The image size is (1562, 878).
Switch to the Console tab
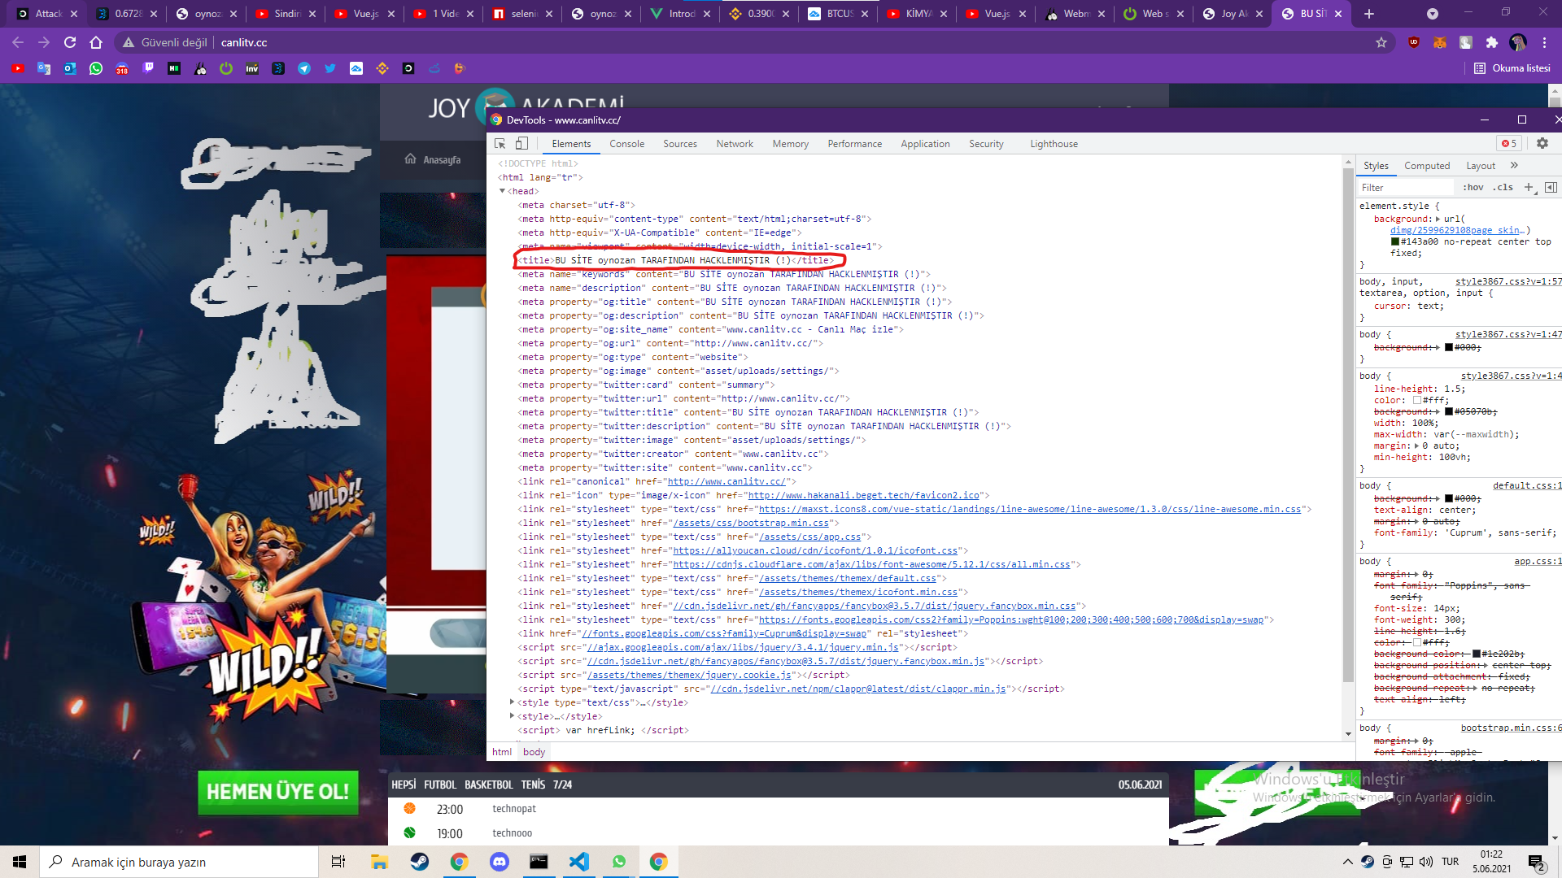(x=626, y=144)
